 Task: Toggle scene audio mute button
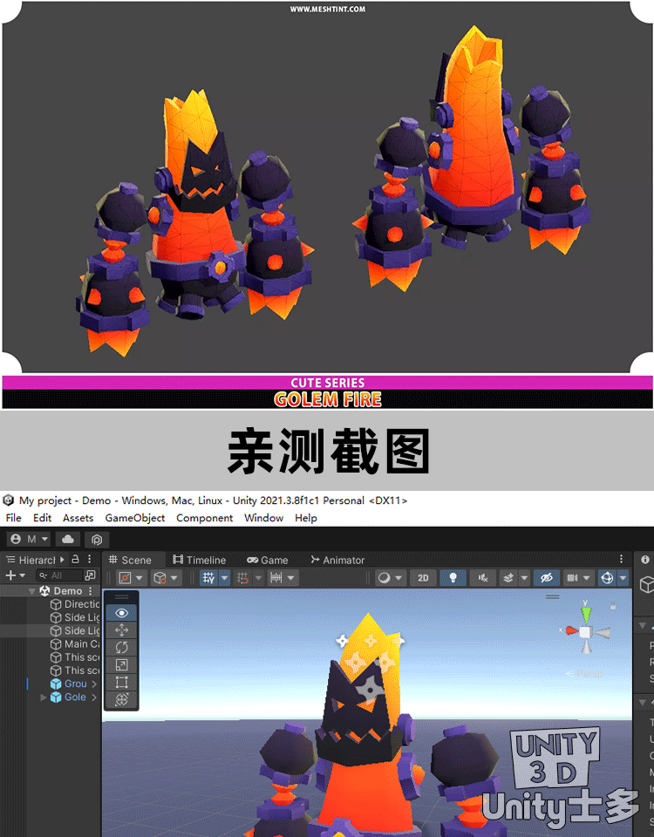tap(482, 578)
